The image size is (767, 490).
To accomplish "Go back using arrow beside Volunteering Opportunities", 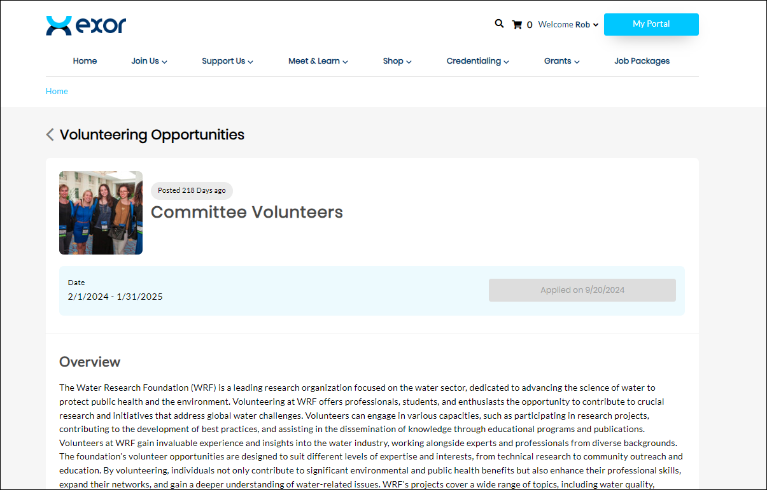I will (50, 135).
